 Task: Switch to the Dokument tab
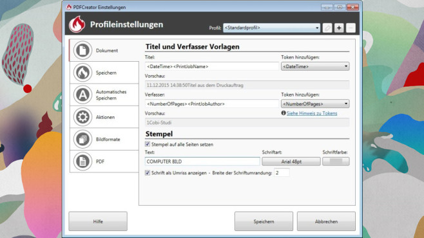tap(104, 50)
